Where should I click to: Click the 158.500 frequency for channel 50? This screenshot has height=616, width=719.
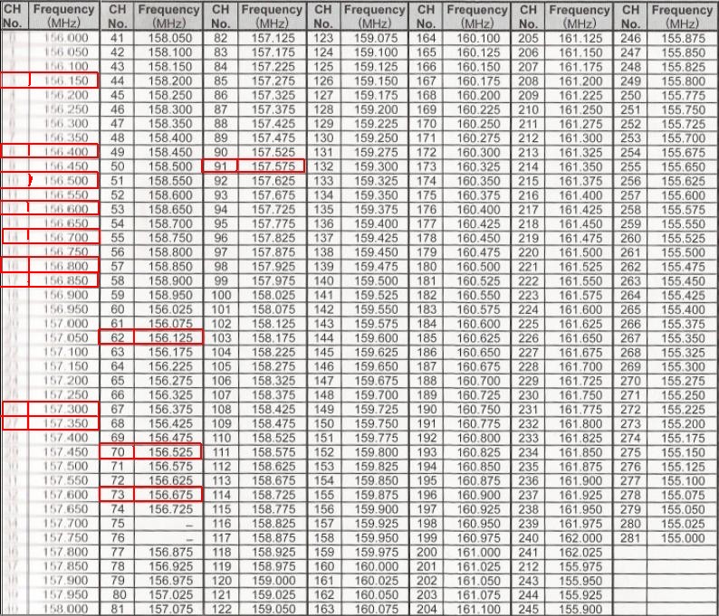[x=169, y=166]
